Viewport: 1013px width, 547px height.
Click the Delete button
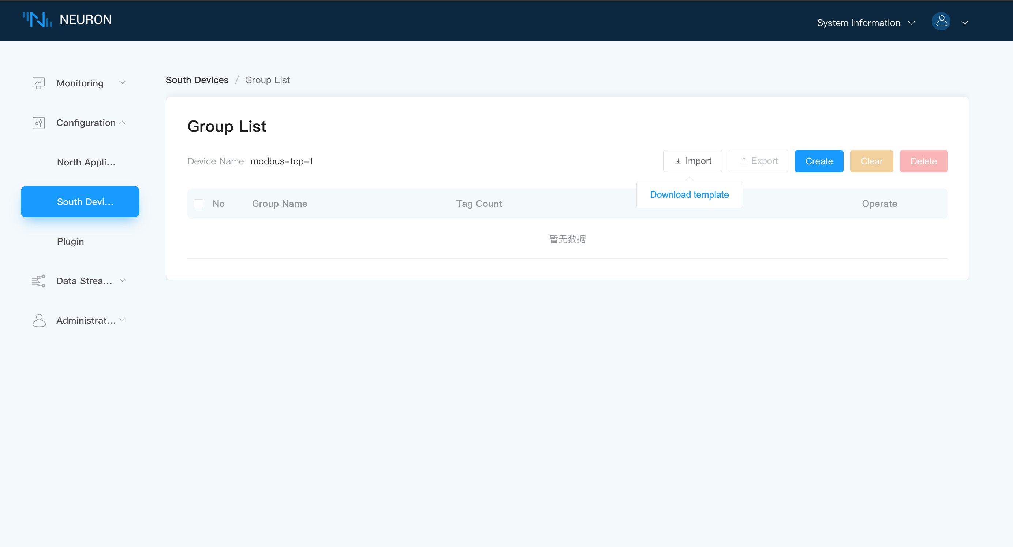pos(923,161)
